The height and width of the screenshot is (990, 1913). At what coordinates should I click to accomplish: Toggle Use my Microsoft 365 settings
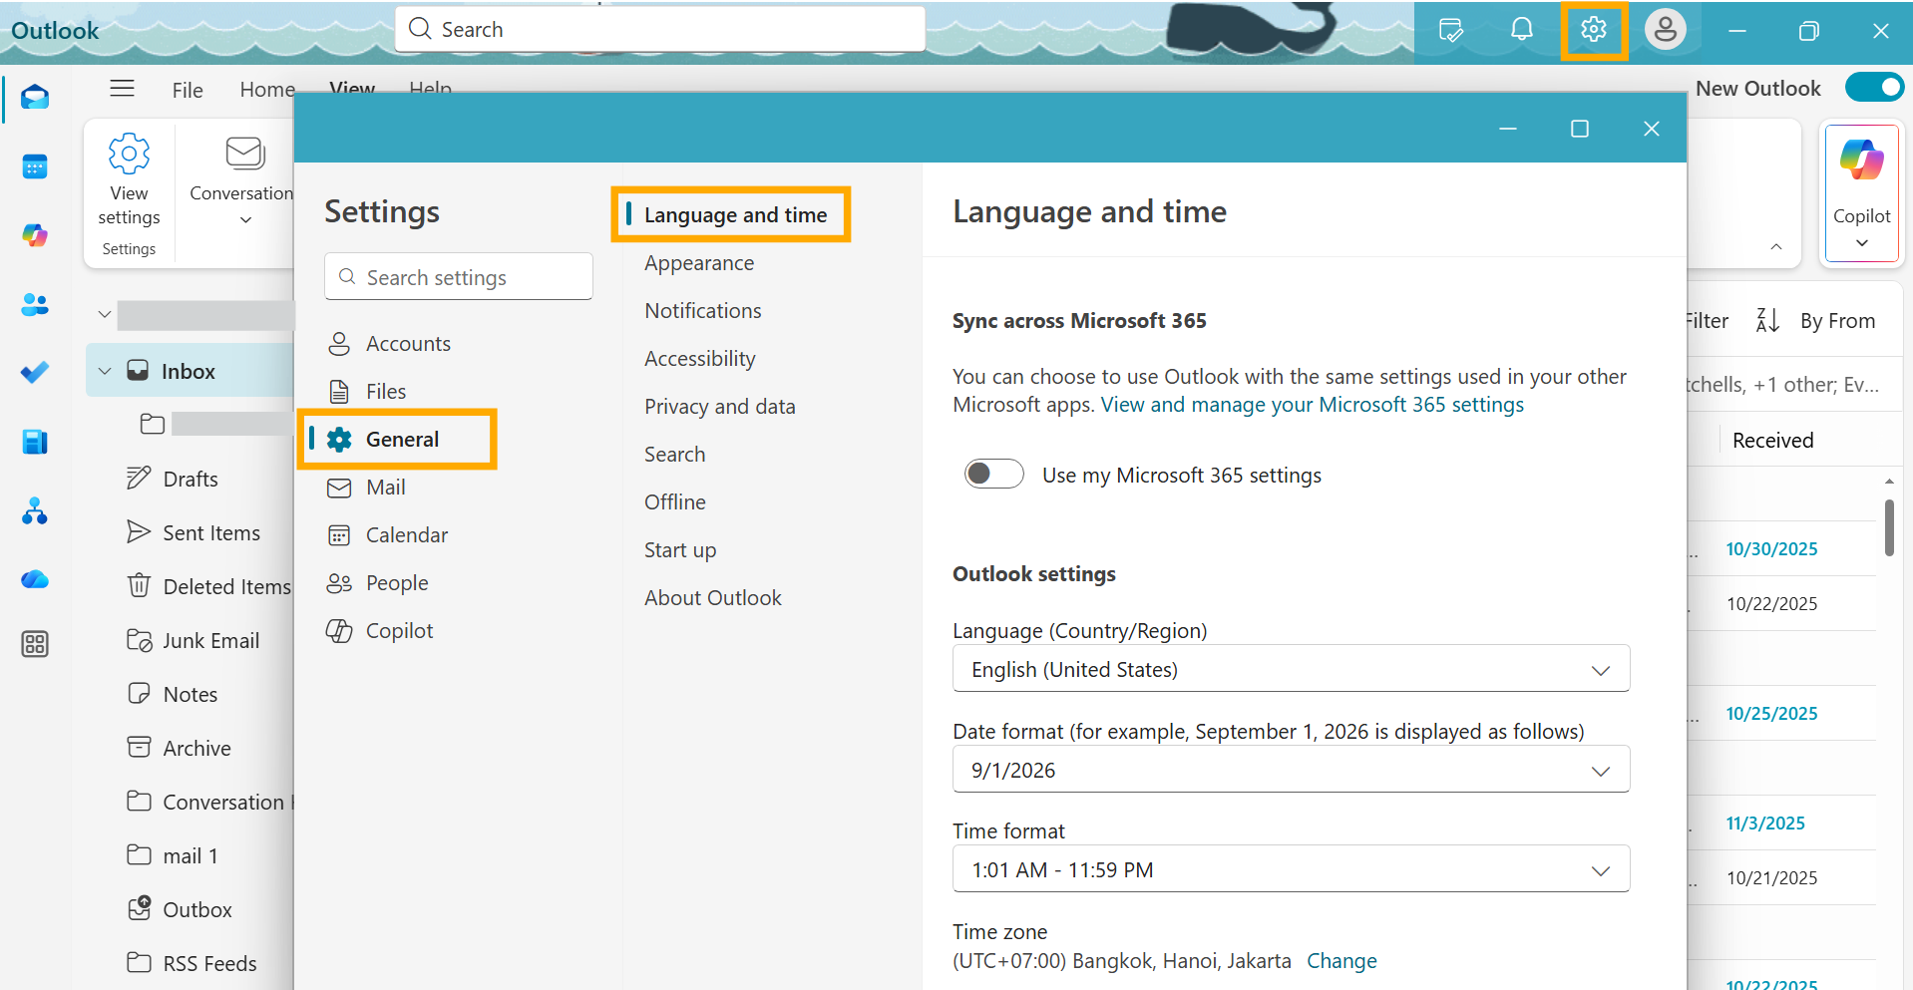coord(993,474)
